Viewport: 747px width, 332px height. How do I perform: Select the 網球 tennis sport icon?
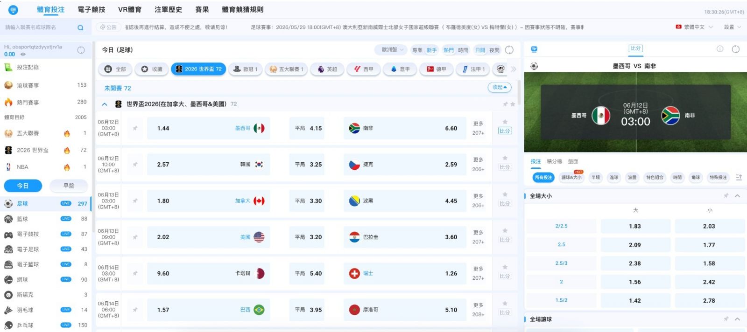(x=8, y=280)
